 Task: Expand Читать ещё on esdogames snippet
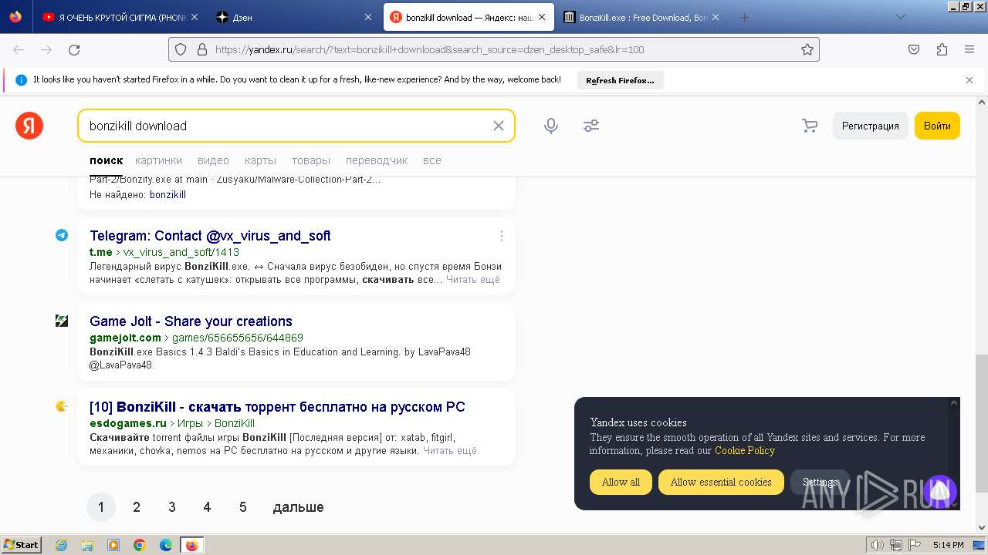point(450,450)
